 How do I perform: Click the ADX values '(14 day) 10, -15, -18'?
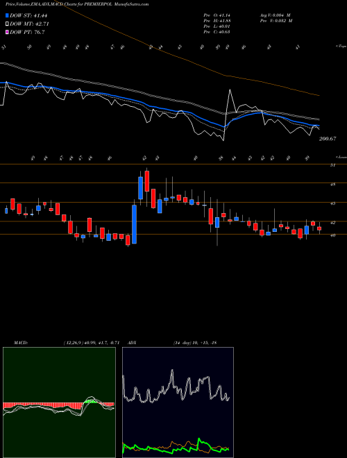195,343
